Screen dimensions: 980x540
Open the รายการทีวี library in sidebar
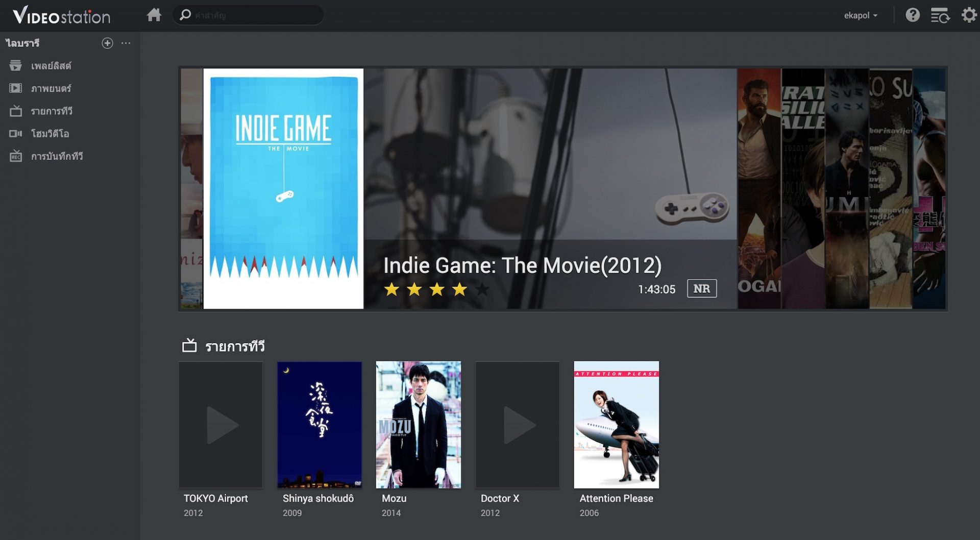pyautogui.click(x=51, y=111)
